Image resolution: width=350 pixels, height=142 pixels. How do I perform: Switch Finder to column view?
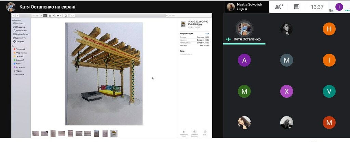click(x=41, y=16)
